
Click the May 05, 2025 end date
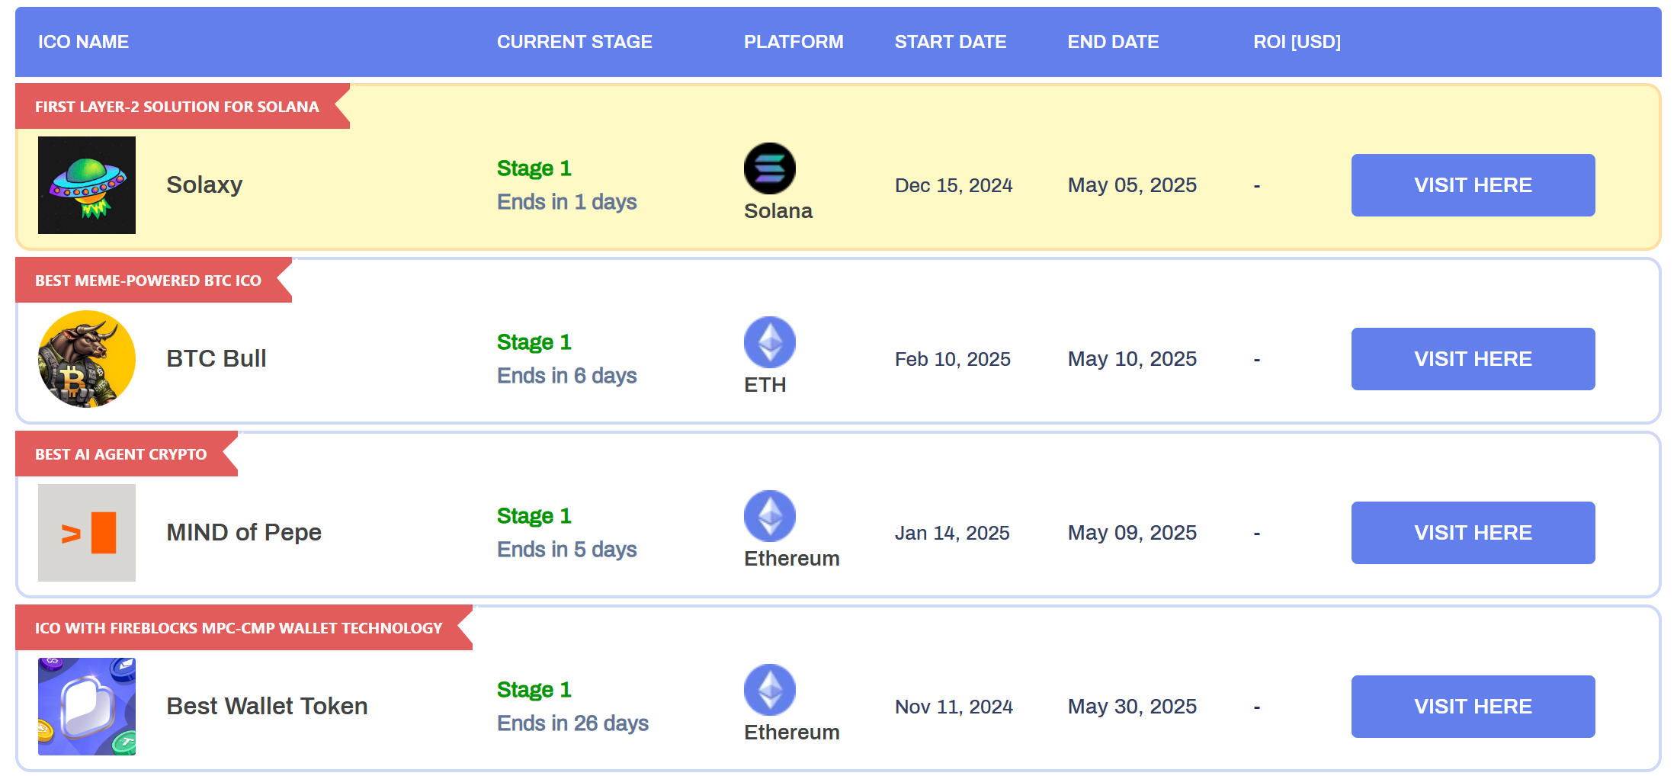tap(1132, 185)
